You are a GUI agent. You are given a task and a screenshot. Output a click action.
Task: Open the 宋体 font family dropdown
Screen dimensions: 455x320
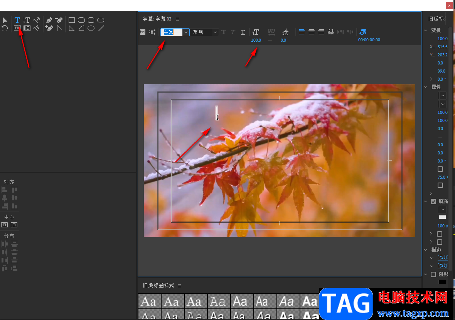pos(186,32)
